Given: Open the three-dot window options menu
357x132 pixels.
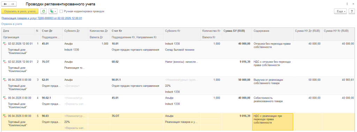Looking at the screenshot, I should [x=347, y=4].
